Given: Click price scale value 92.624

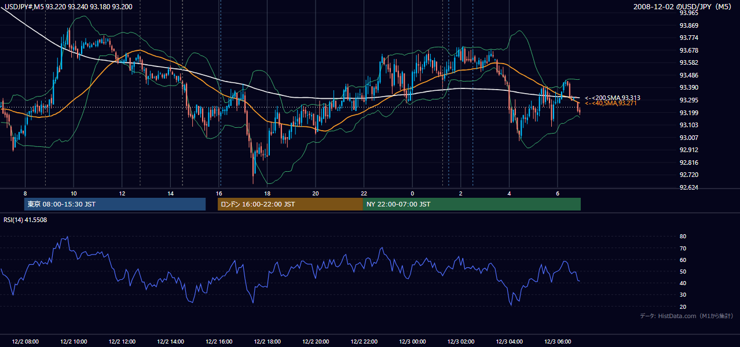Looking at the screenshot, I should [688, 187].
